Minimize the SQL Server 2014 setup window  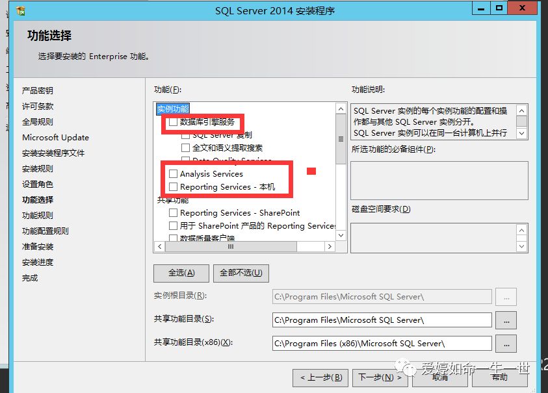pyautogui.click(x=481, y=8)
